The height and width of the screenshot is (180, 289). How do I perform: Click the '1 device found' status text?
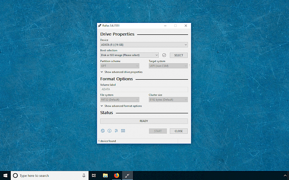(x=107, y=141)
